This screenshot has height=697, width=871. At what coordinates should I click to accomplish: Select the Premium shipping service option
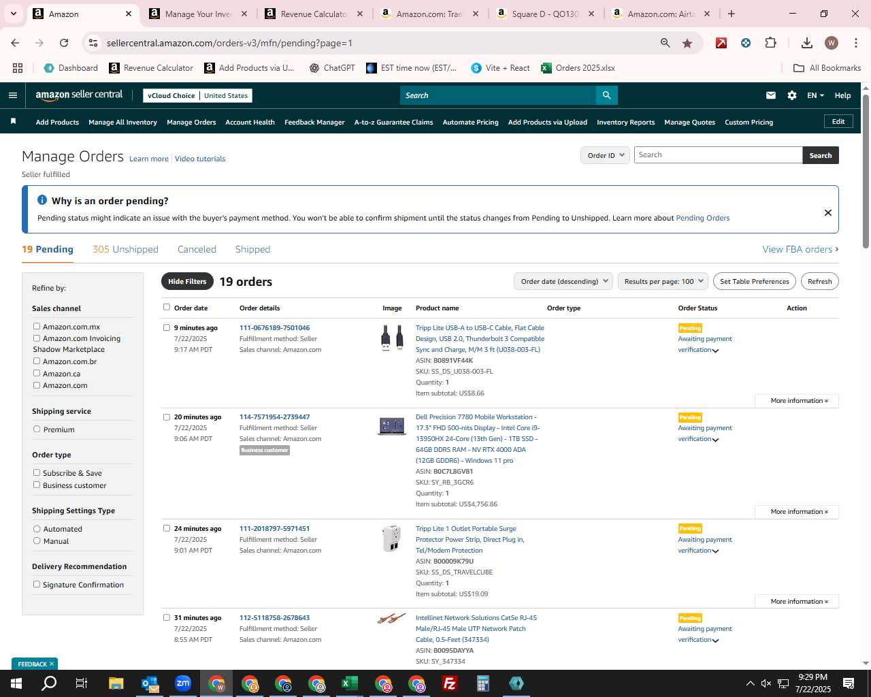click(37, 429)
